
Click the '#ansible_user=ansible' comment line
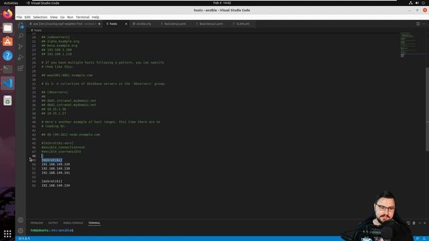click(61, 151)
